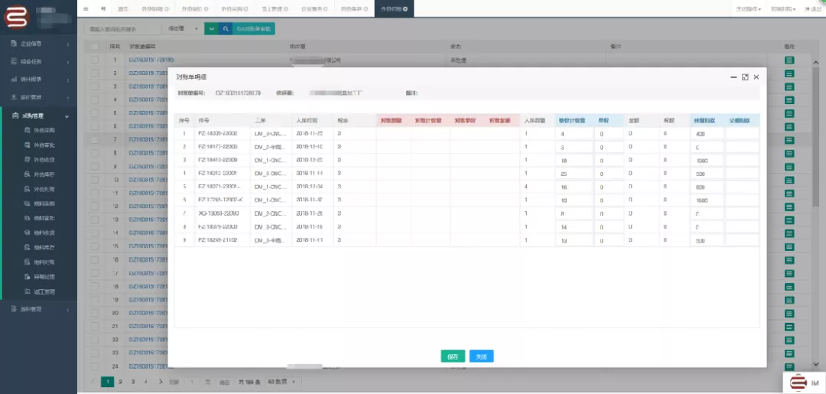Viewport: 826px width, 394px height.
Task: Toggle the select-all header checkbox
Action: (x=95, y=47)
